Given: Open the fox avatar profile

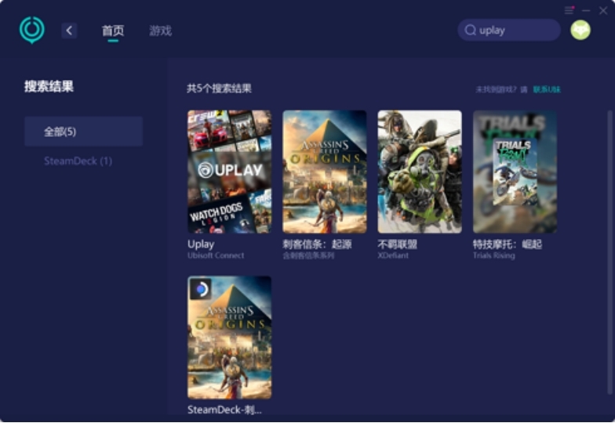Looking at the screenshot, I should point(580,30).
